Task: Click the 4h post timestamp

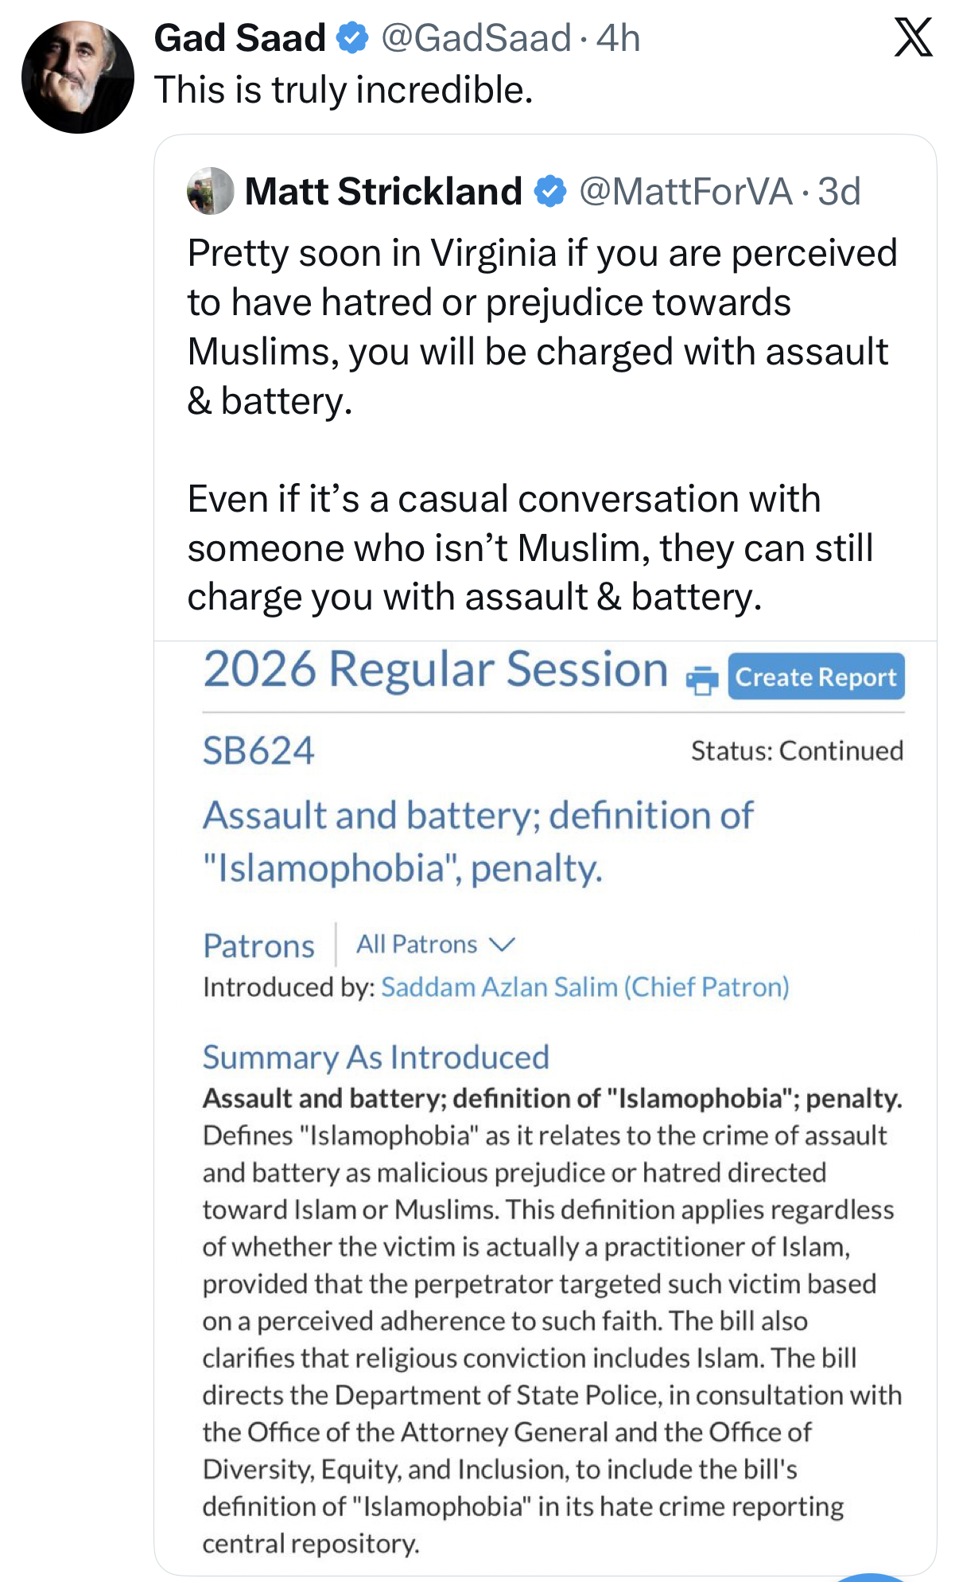Action: 618,38
